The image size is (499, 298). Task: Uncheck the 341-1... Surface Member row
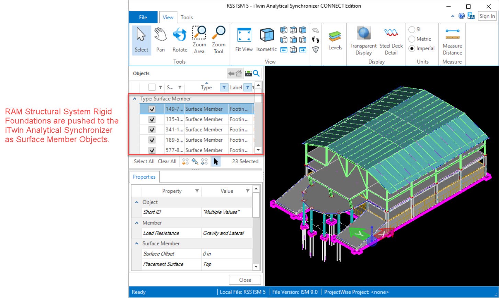coord(152,130)
